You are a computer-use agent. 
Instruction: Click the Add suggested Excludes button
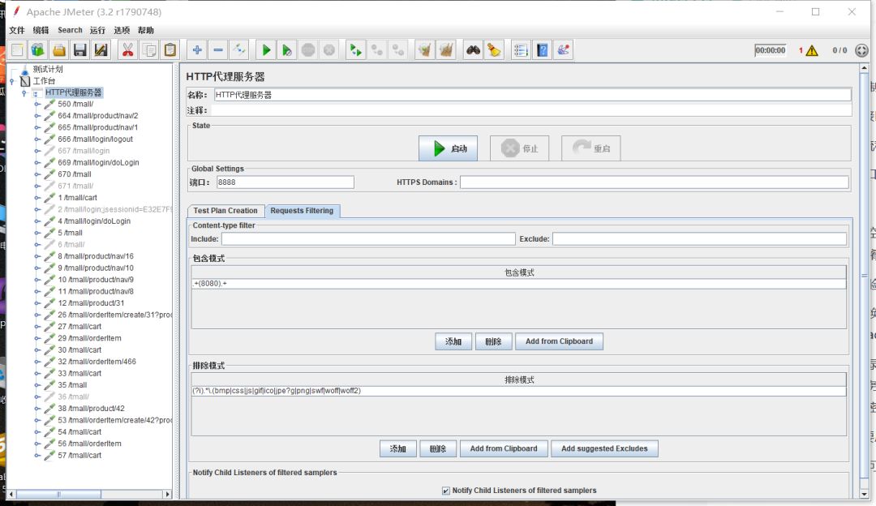[604, 448]
